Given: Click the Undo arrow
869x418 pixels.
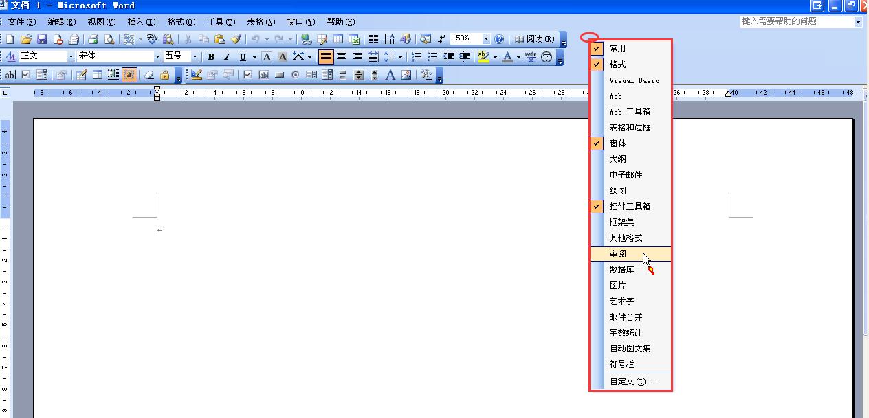Looking at the screenshot, I should 255,39.
